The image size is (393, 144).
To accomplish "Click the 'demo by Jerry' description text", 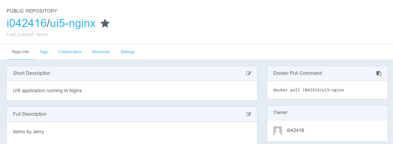I will (28, 131).
